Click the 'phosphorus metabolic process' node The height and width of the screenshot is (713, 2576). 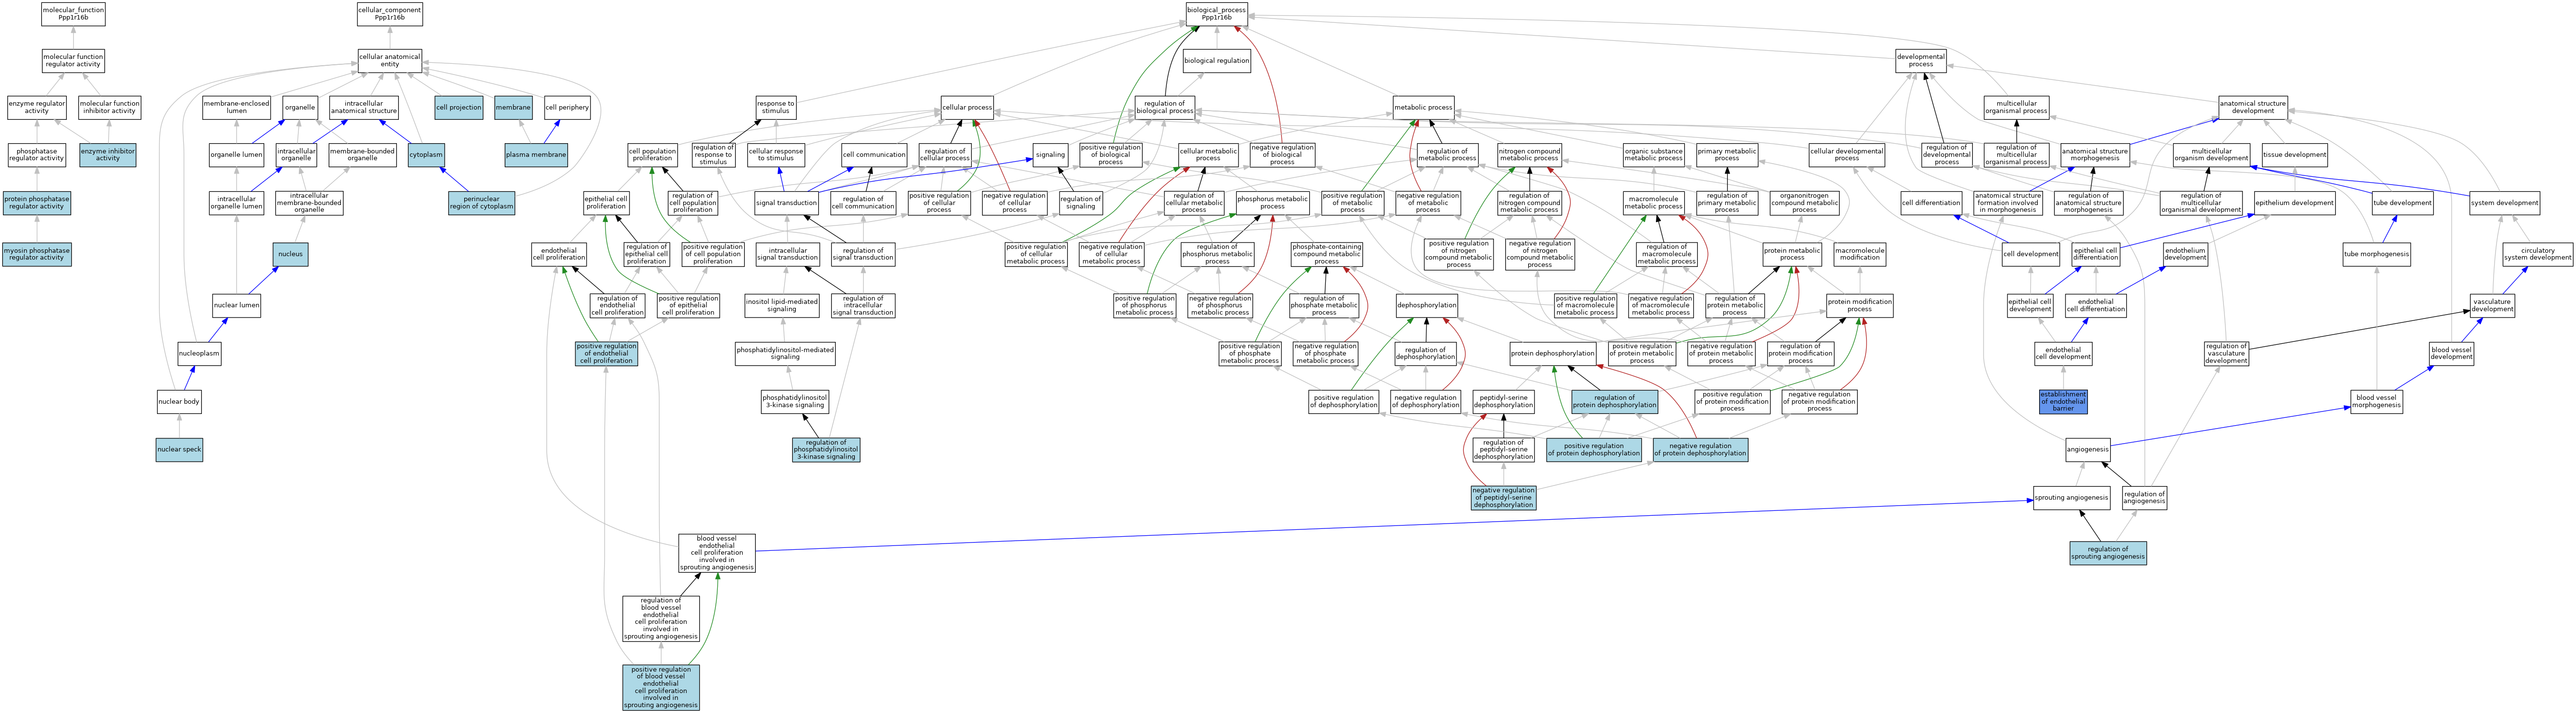[1272, 203]
